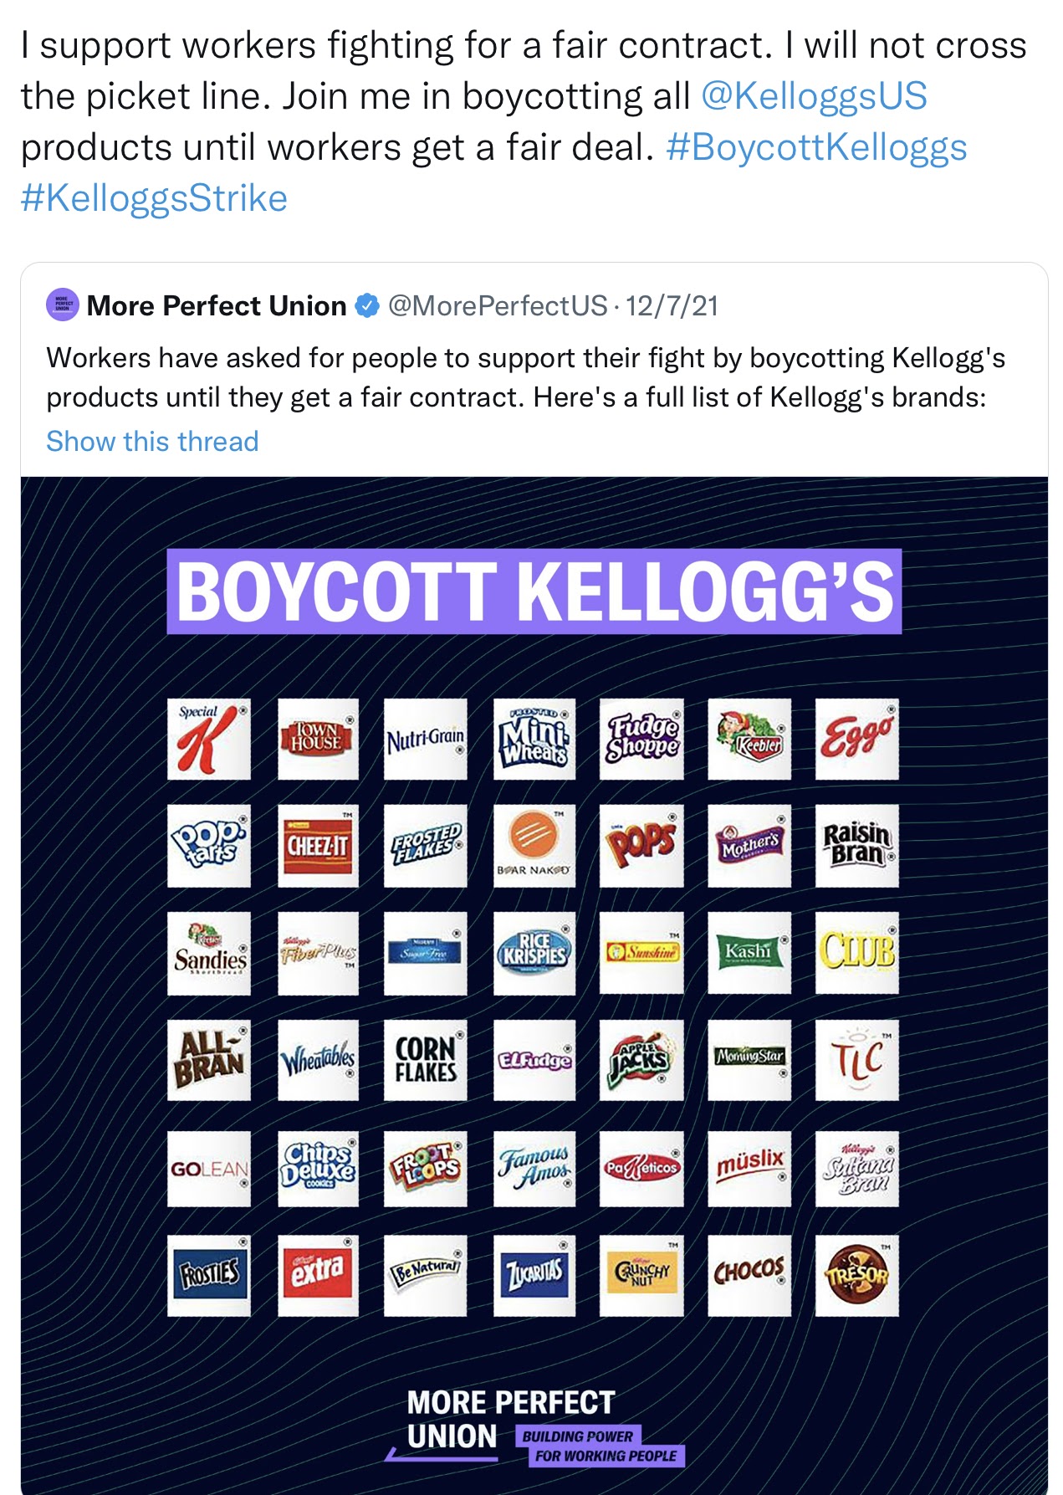Click the Cheez-It logo
This screenshot has height=1495, width=1063.
pyautogui.click(x=316, y=845)
